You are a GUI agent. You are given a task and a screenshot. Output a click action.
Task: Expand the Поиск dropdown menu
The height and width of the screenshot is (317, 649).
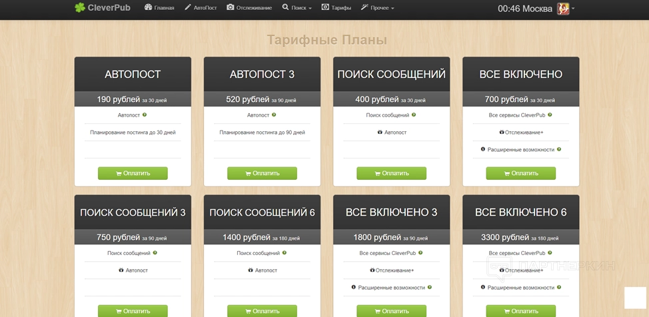pos(297,7)
